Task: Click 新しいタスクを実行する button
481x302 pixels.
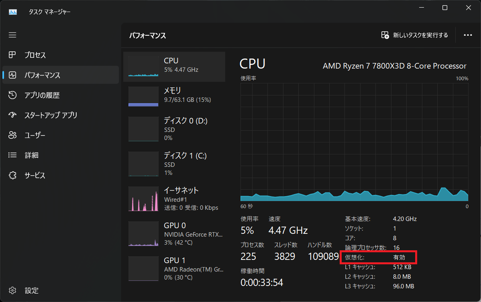Action: (x=415, y=35)
